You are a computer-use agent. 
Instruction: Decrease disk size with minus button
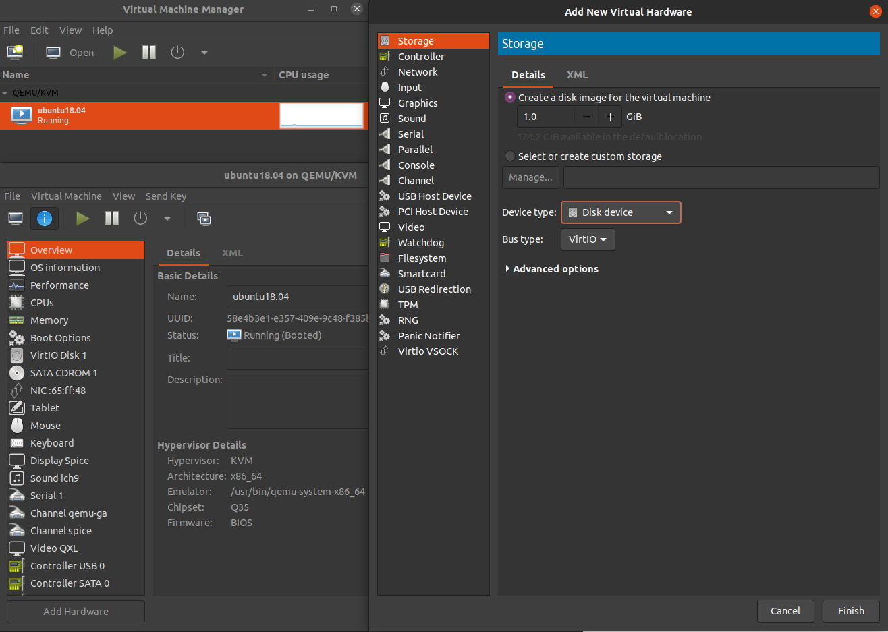(586, 117)
